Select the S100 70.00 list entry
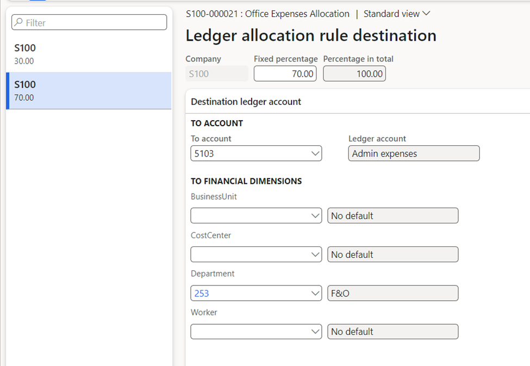The height and width of the screenshot is (366, 530). point(89,91)
